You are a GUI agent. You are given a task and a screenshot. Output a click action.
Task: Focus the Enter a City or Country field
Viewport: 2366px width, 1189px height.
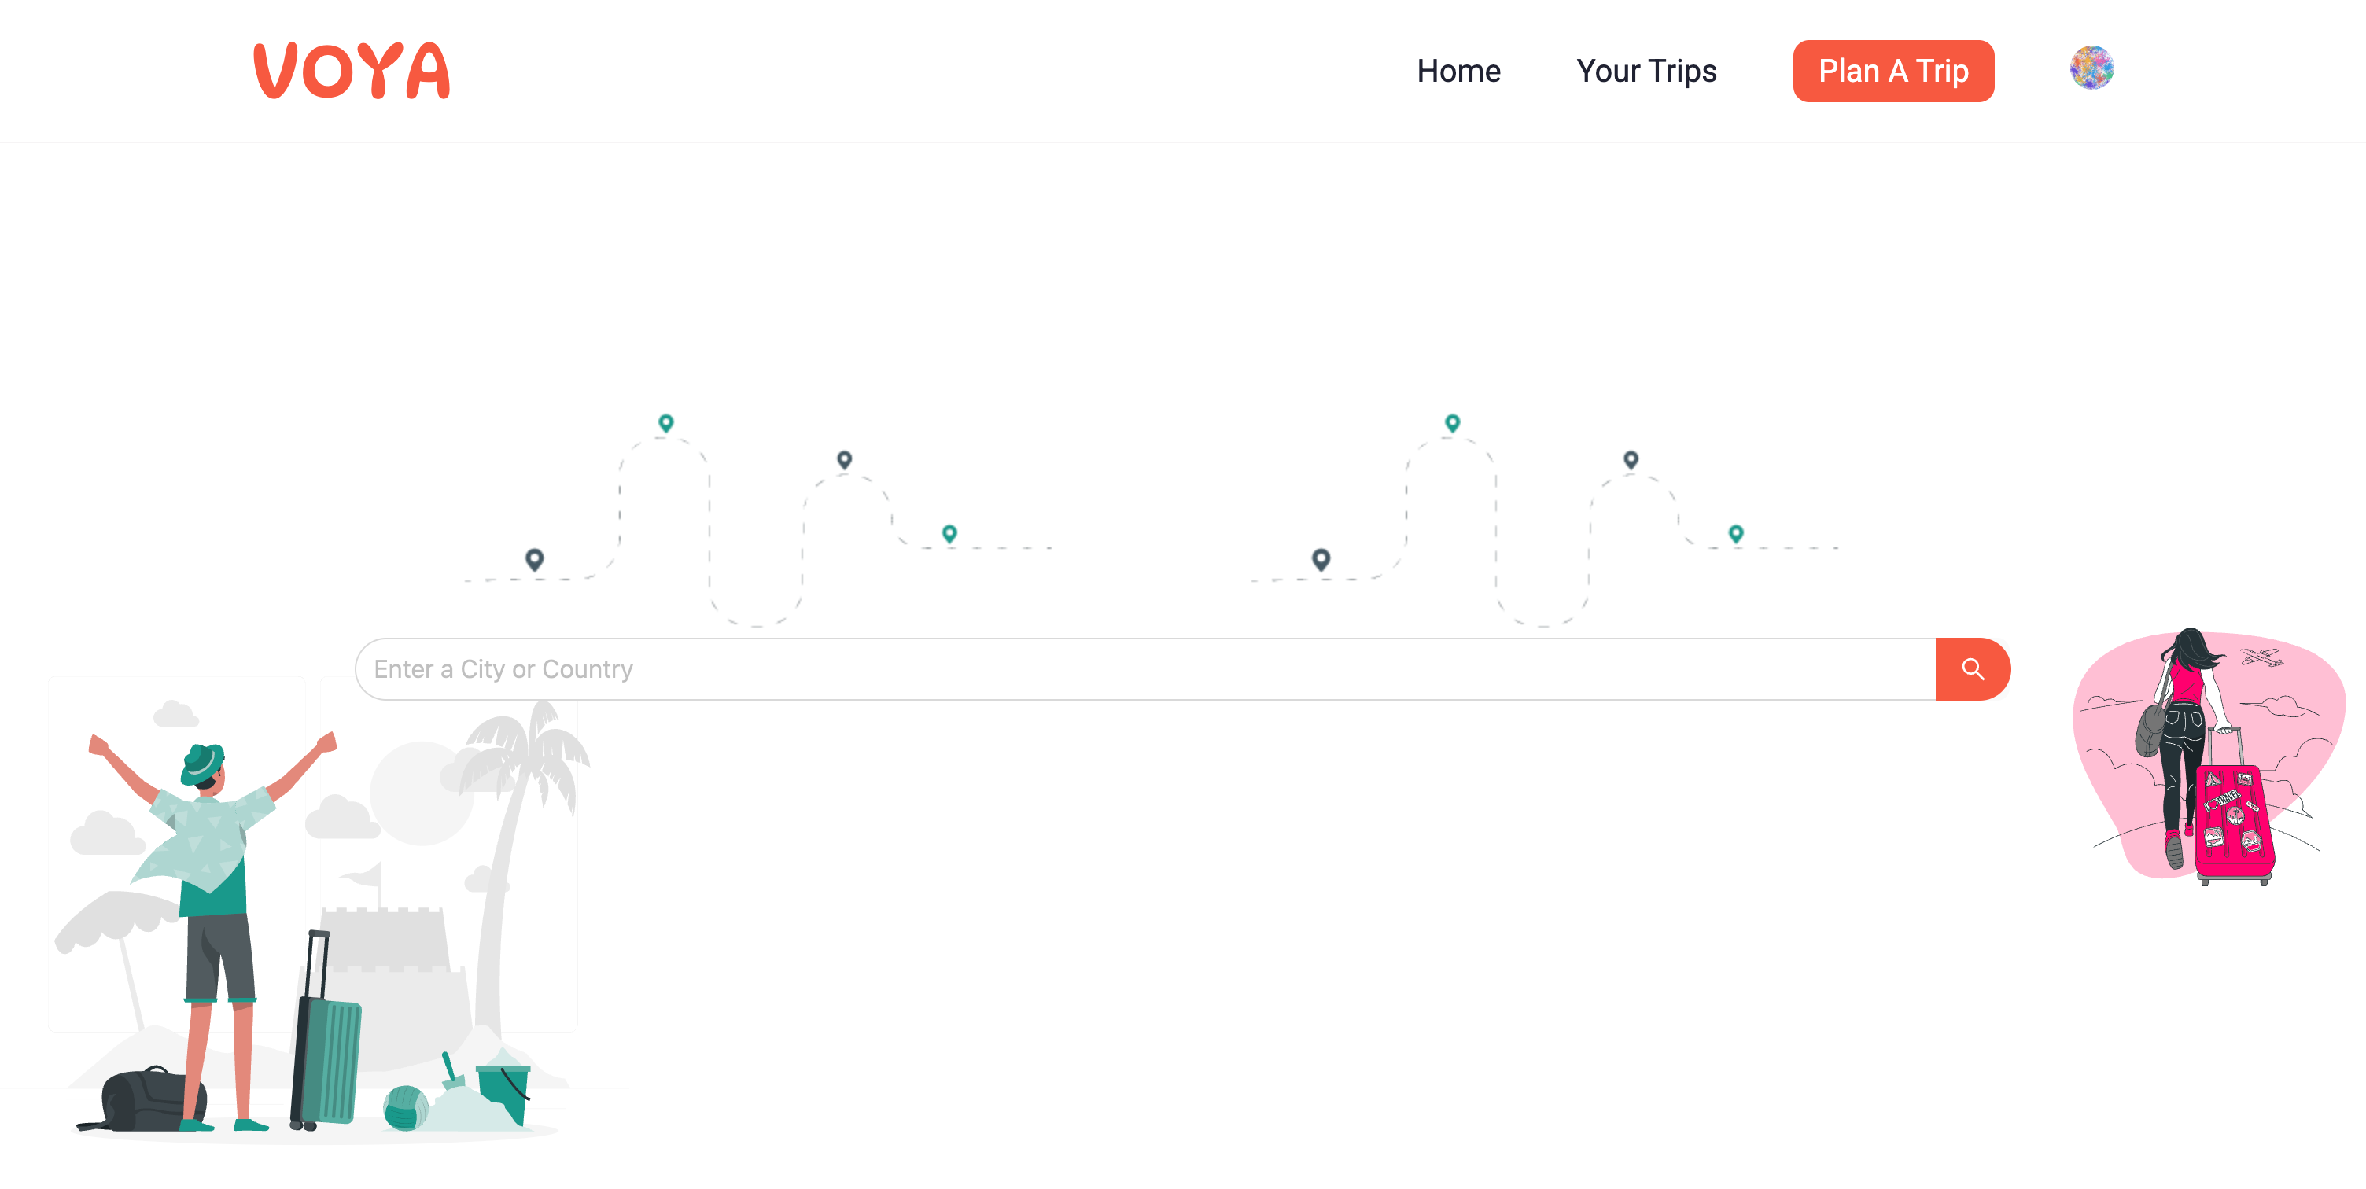click(1145, 668)
